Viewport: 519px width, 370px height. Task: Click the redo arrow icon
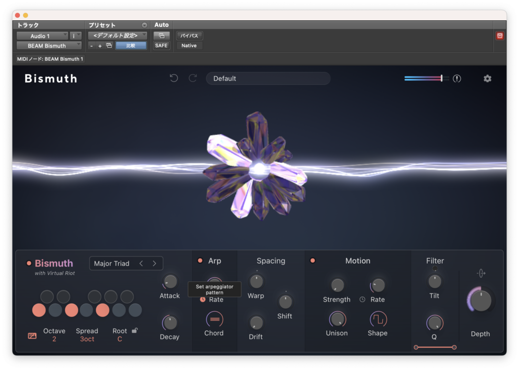click(x=193, y=78)
